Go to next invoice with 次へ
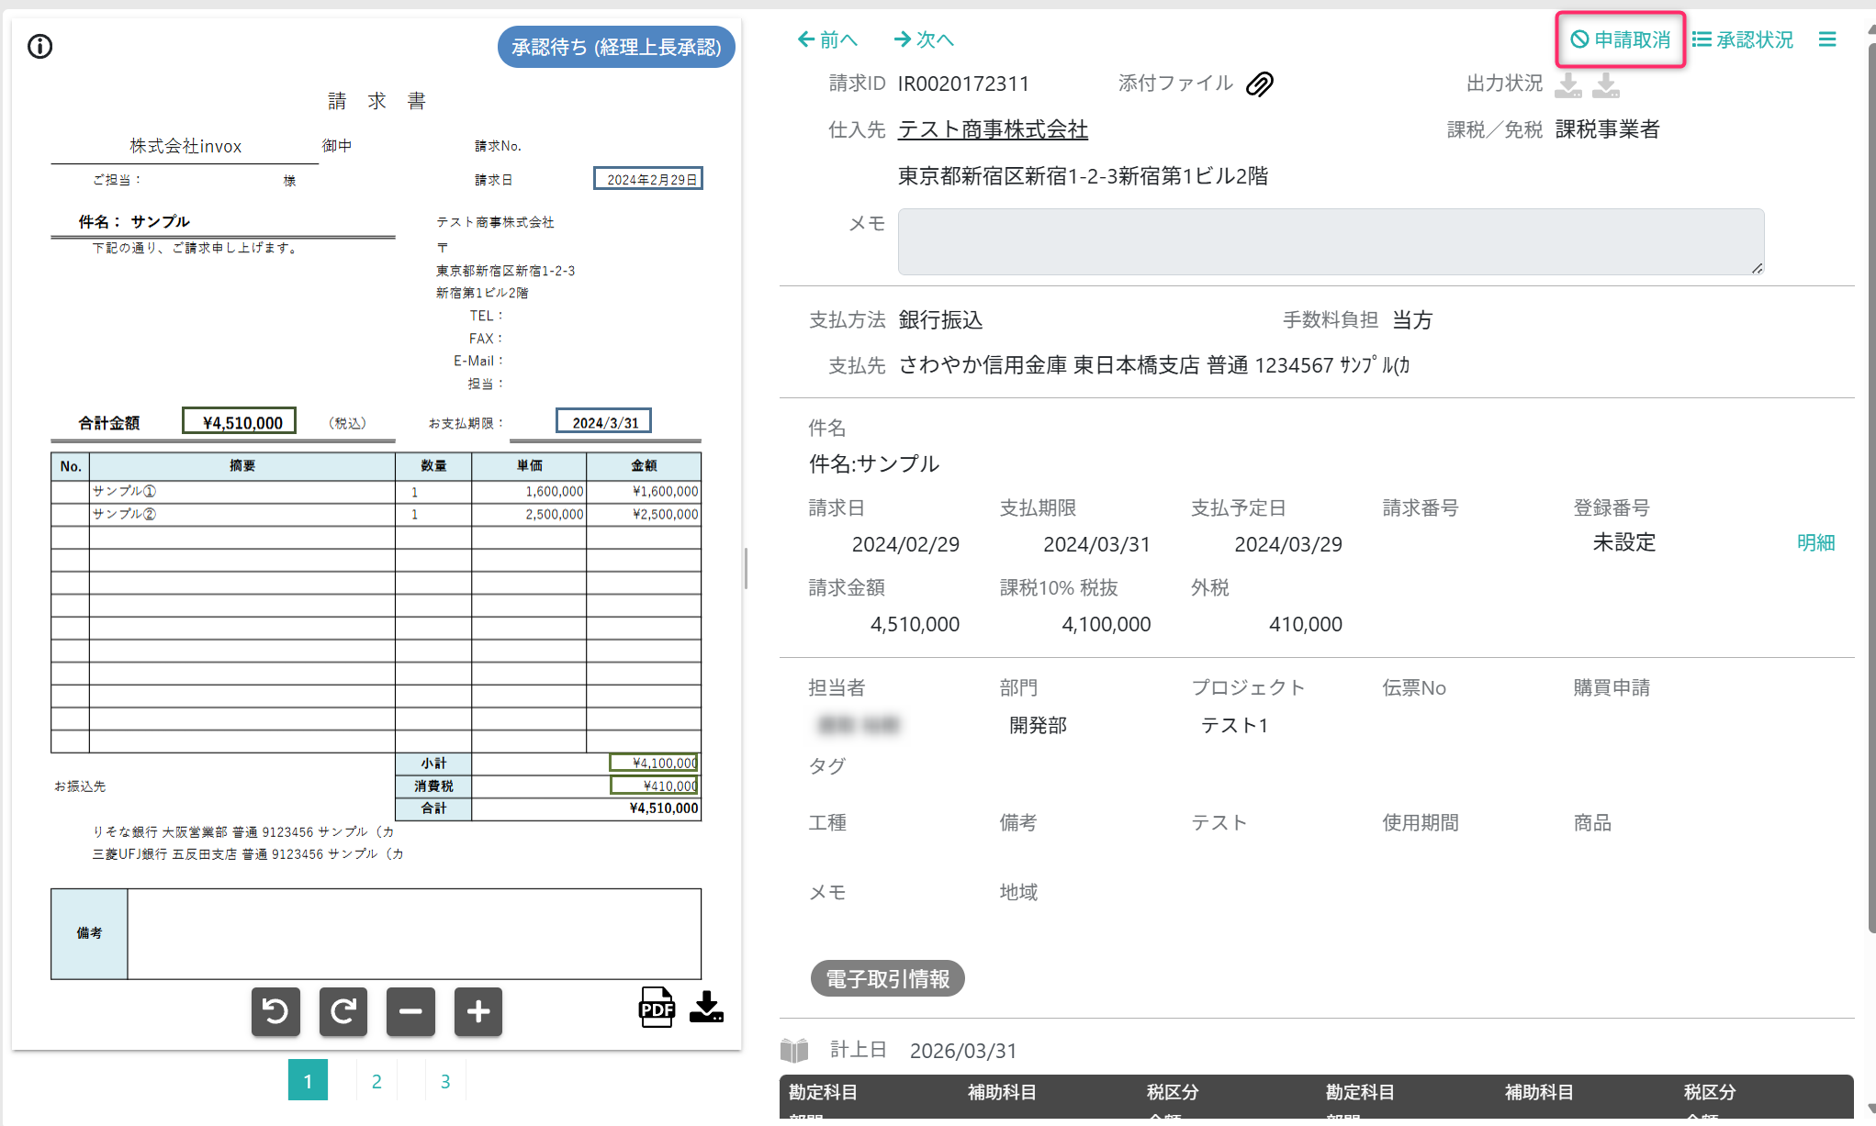Viewport: 1876px width, 1126px height. point(924,39)
